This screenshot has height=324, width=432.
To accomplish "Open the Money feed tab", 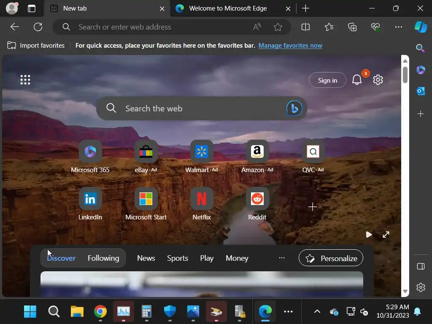I will click(237, 258).
